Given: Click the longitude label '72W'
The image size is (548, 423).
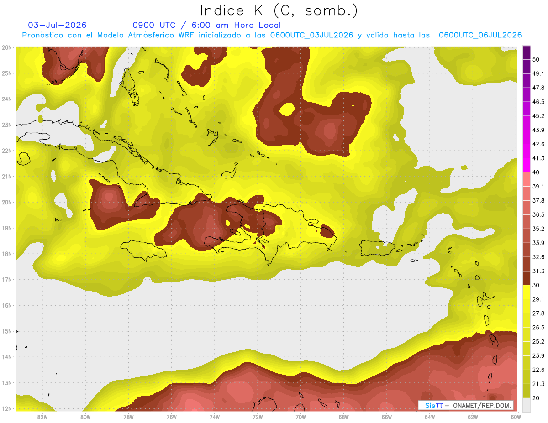Looking at the screenshot, I should (x=258, y=417).
